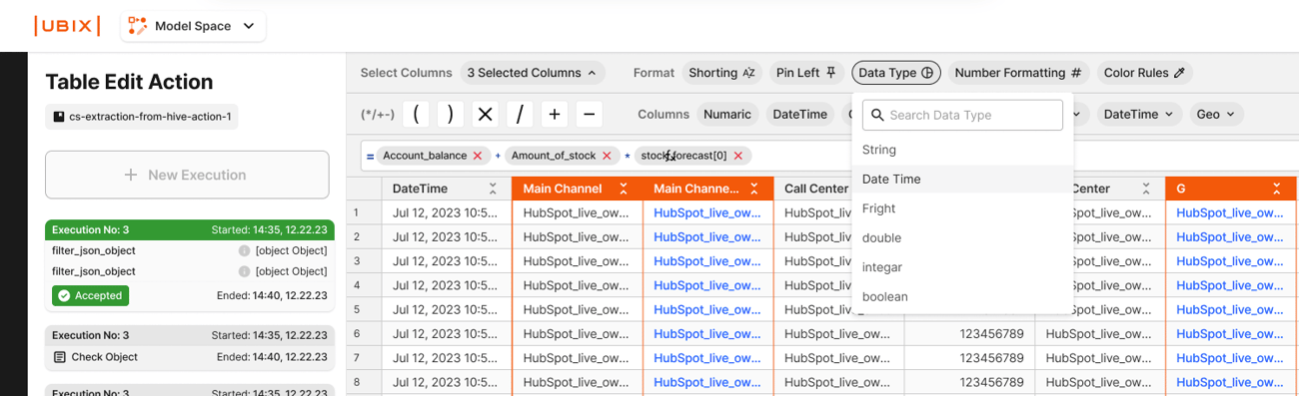The image size is (1299, 396).
Task: Insert the minus operator
Action: click(x=590, y=114)
